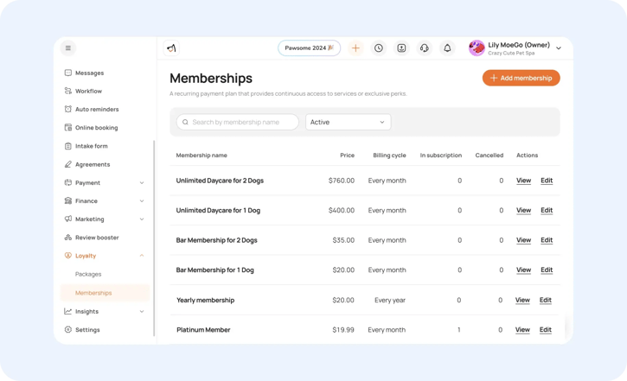View the Platinum Member row
The image size is (627, 381).
(x=522, y=329)
